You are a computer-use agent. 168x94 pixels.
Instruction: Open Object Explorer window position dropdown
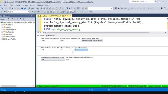[x=29, y=16]
